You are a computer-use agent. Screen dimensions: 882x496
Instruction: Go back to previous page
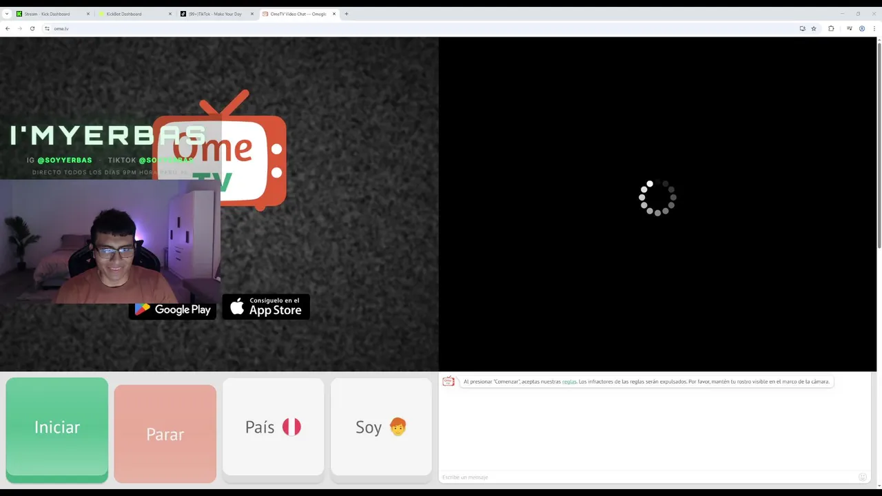[x=8, y=28]
